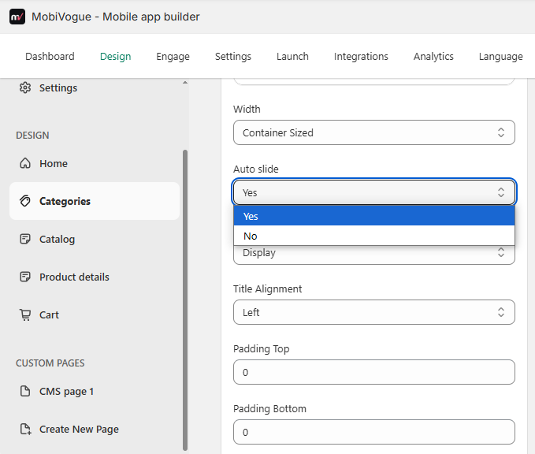This screenshot has height=454, width=535.
Task: Open the Width Container Sized dropdown
Action: click(x=374, y=132)
